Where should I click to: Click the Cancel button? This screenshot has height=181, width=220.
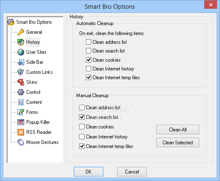132,171
